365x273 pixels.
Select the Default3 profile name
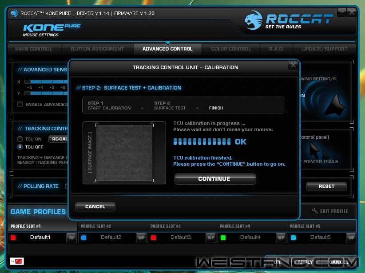click(x=181, y=237)
